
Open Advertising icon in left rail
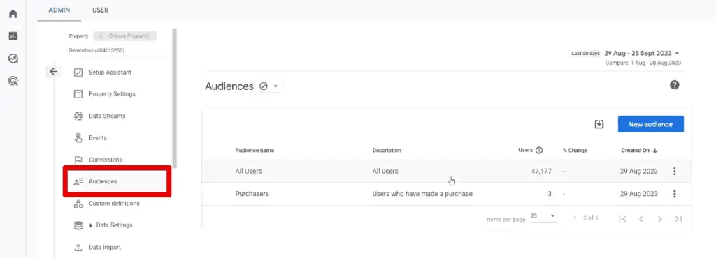tap(13, 82)
